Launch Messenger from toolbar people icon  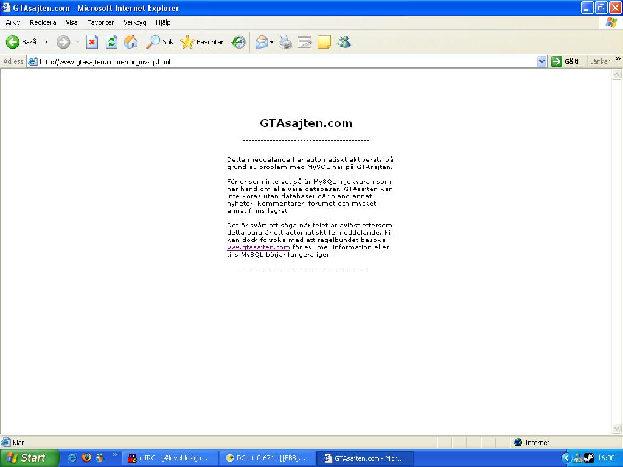point(344,42)
